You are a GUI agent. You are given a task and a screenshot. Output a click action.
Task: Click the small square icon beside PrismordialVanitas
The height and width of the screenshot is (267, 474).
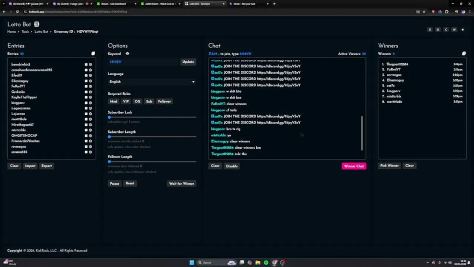click(x=86, y=141)
